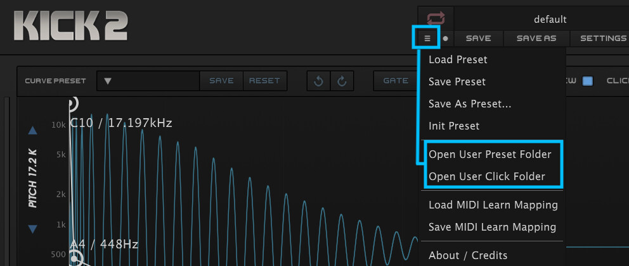Click the small dot indicator beside SAVE
Viewport: 629px width, 266px height.
coord(445,39)
